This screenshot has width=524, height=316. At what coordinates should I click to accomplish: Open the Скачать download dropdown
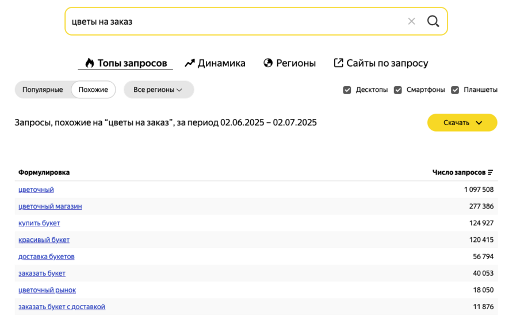tap(462, 122)
